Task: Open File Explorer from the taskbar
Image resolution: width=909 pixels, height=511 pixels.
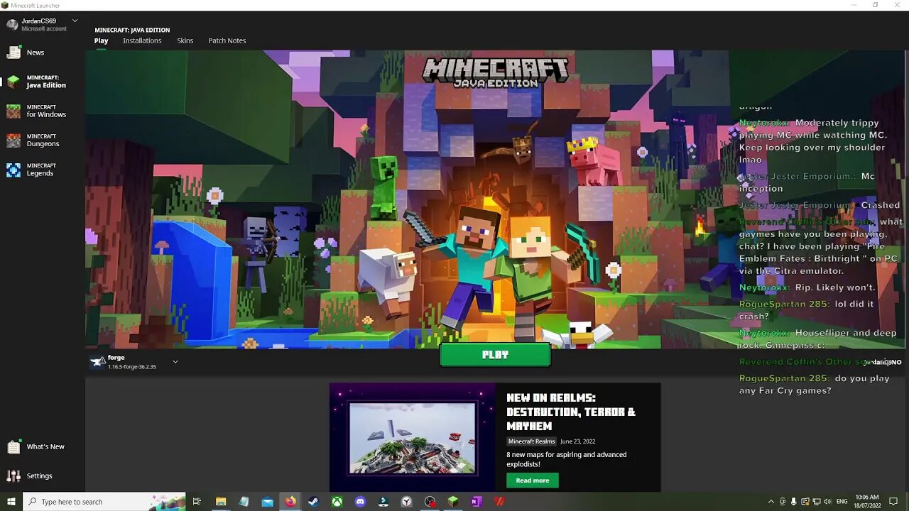Action: [221, 502]
